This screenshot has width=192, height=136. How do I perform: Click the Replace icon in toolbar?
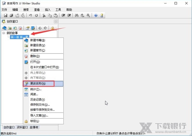click(x=83, y=15)
